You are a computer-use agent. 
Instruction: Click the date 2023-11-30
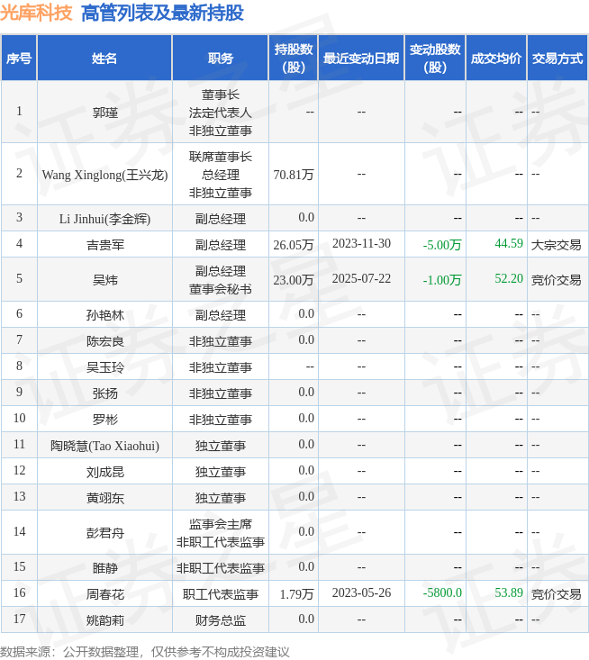361,243
